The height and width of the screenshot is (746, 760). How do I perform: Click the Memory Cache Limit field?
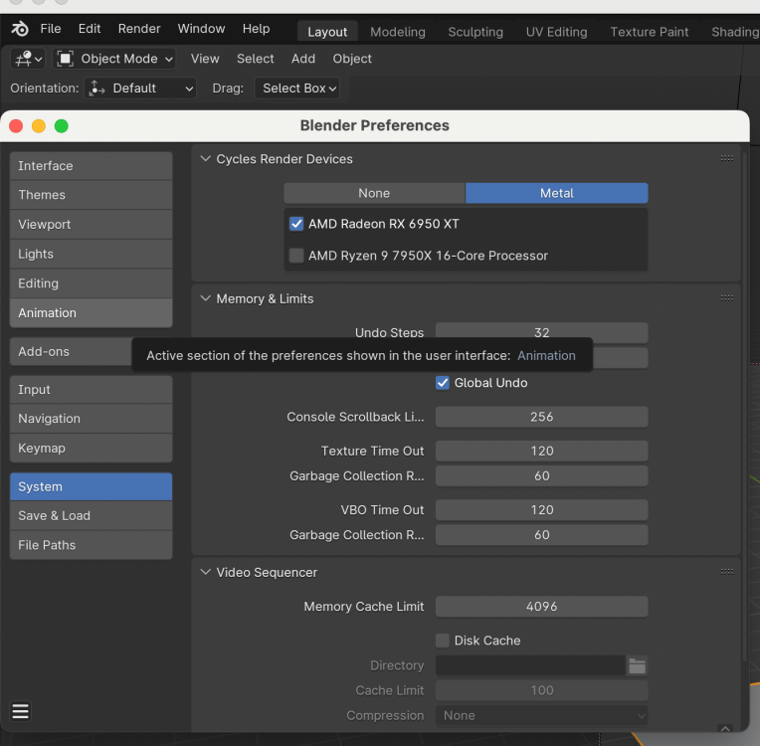541,607
